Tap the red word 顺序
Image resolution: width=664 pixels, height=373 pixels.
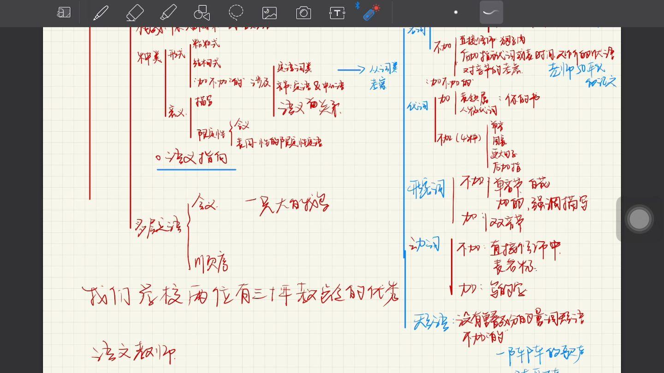(211, 264)
